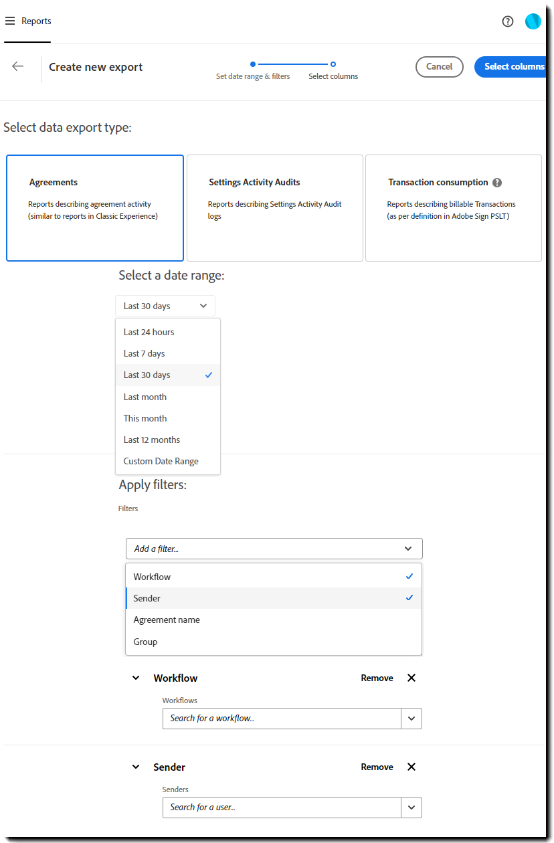Image resolution: width=554 pixels, height=843 pixels.
Task: Open the "Last 30 days" date range dropdown
Action: 165,305
